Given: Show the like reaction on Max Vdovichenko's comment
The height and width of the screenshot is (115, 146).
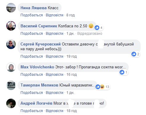Looking at the screenshot, I should [x=122, y=72].
